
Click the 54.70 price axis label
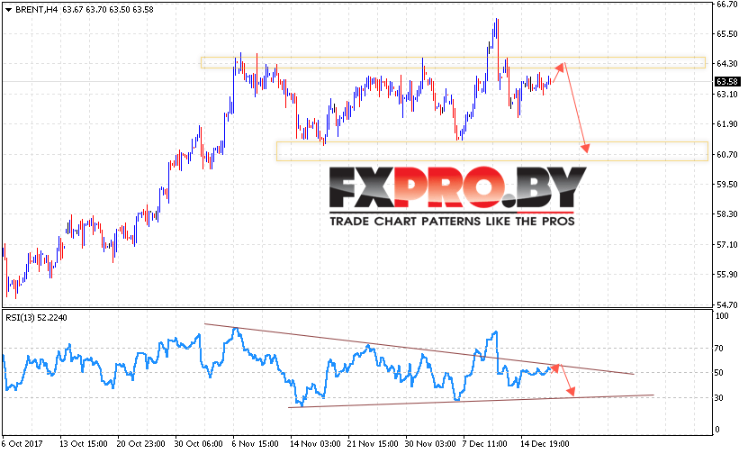point(727,304)
